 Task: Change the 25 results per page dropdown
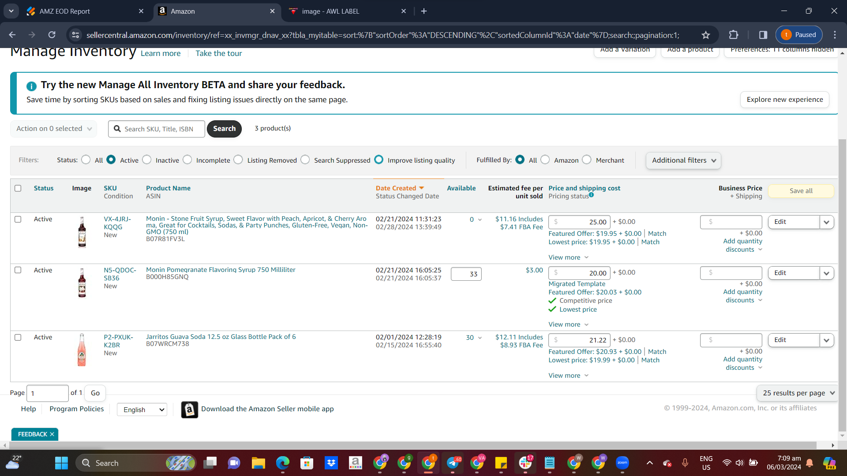point(798,393)
